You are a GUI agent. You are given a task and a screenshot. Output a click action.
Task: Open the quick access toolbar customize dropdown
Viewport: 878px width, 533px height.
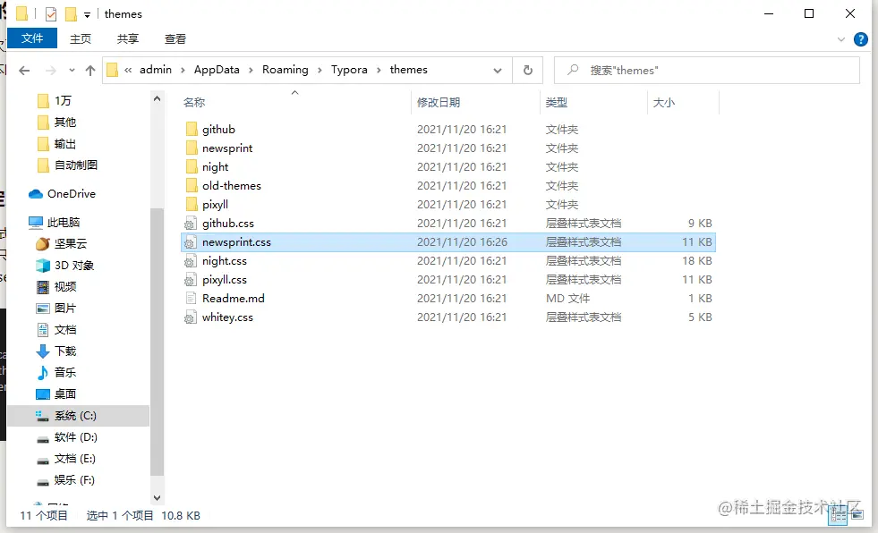click(88, 15)
